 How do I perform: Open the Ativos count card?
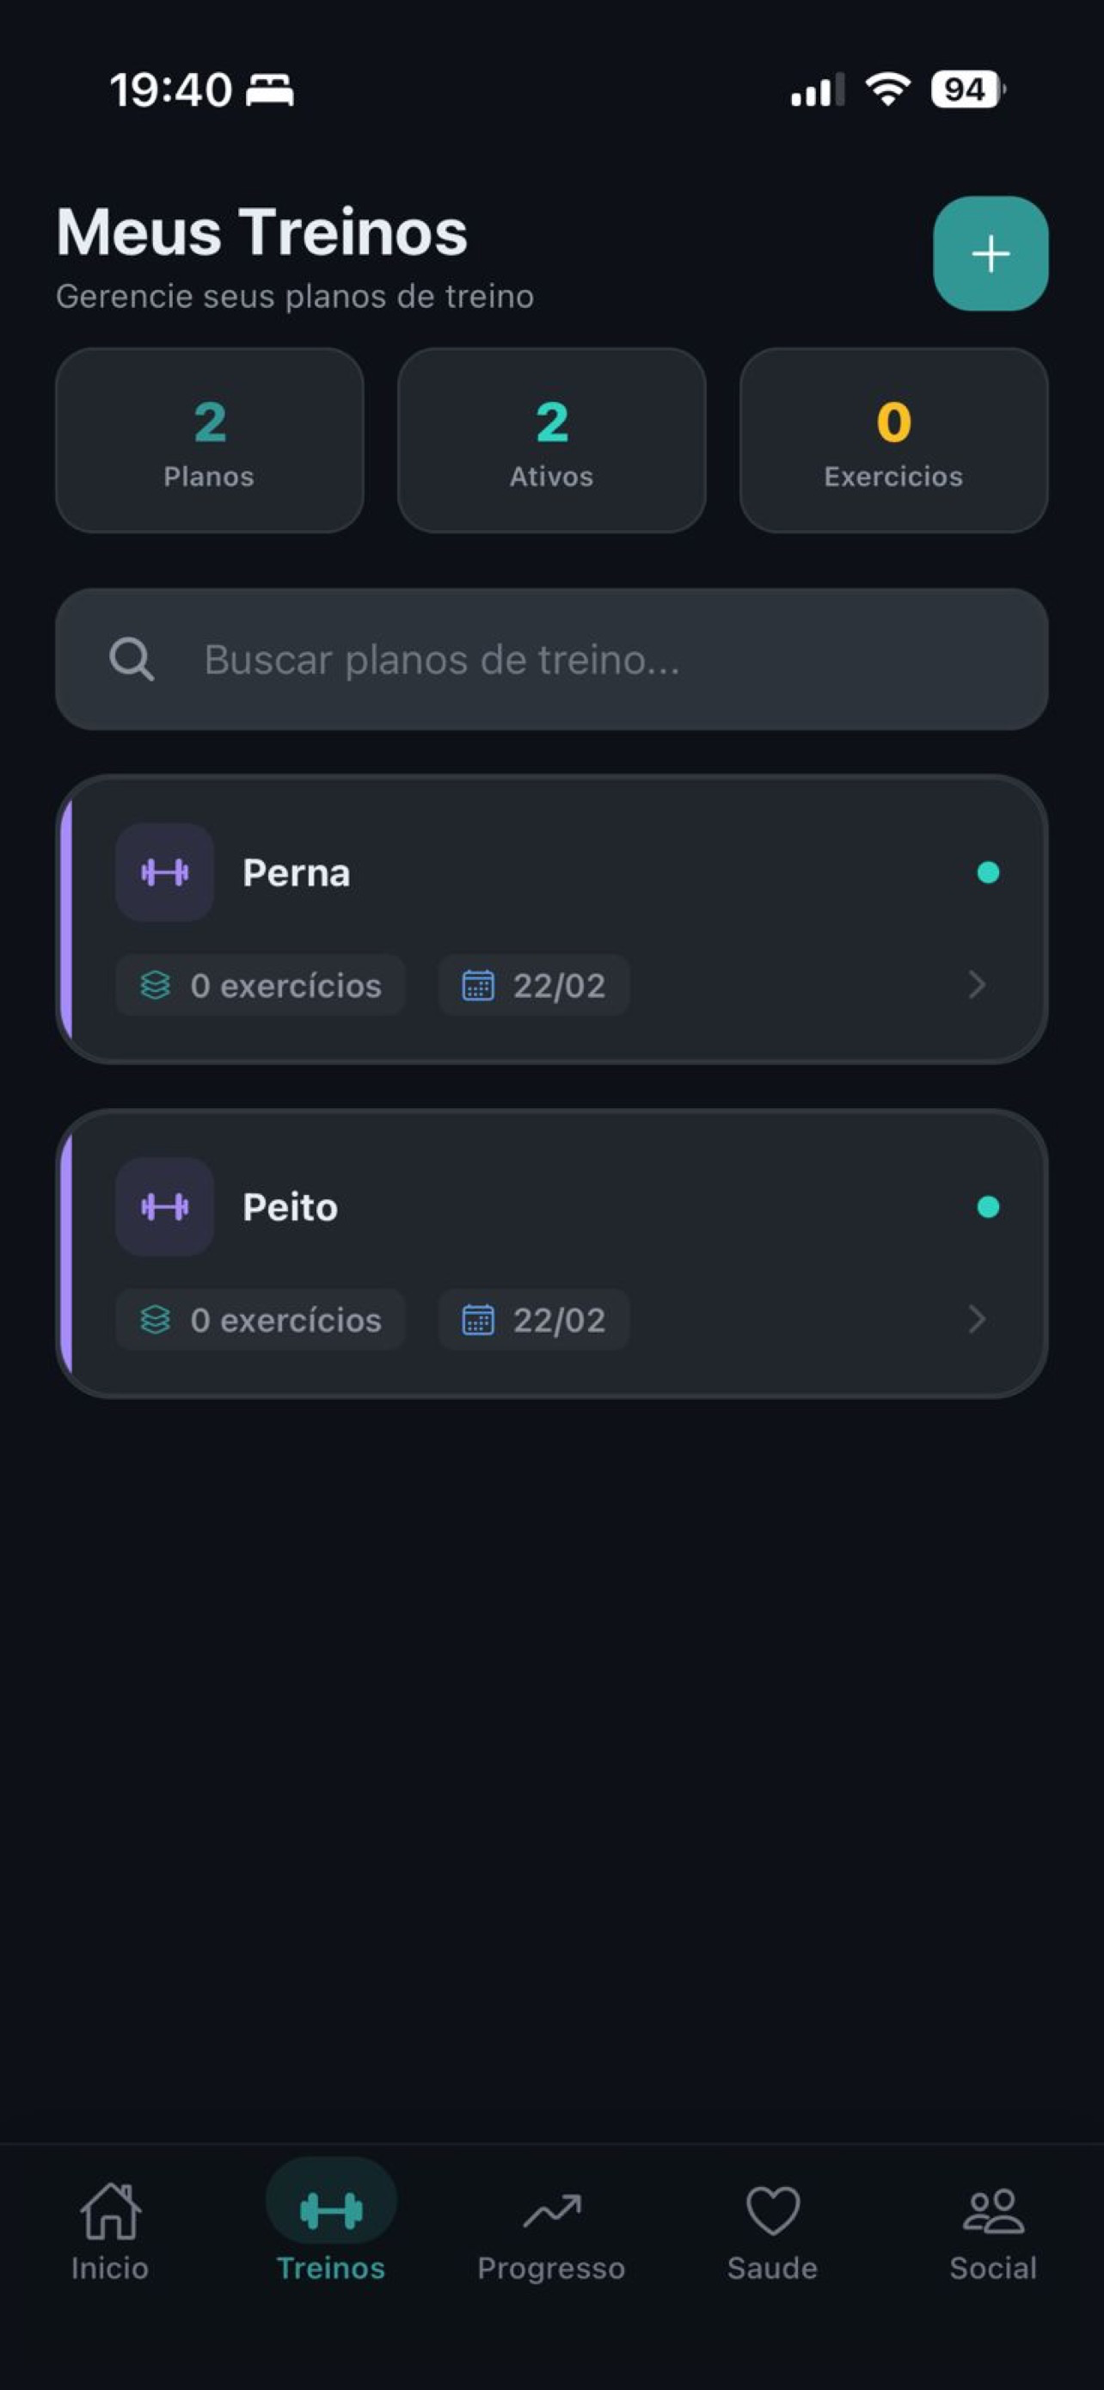(x=551, y=440)
